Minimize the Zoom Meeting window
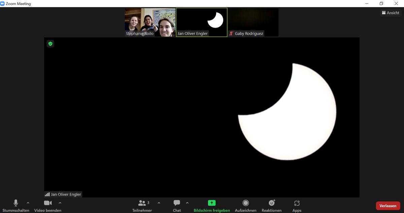The image size is (404, 213). pos(367,4)
